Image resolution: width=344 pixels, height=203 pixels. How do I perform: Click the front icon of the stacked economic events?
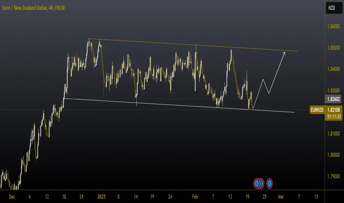point(257,183)
